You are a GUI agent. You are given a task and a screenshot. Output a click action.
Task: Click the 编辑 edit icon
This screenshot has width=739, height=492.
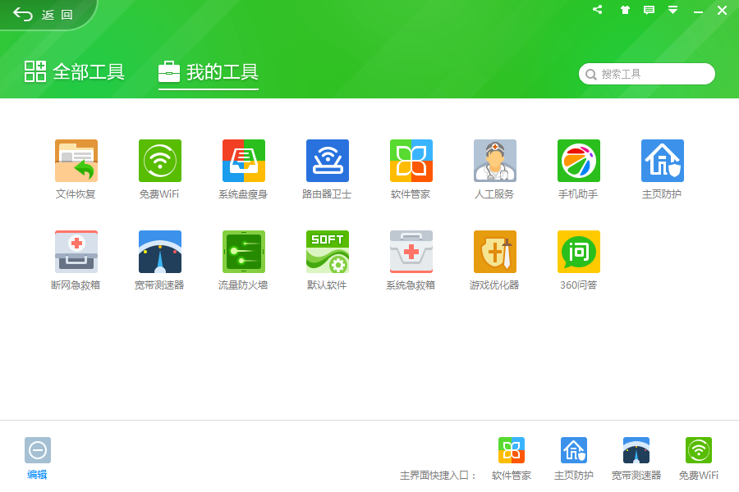pyautogui.click(x=37, y=450)
